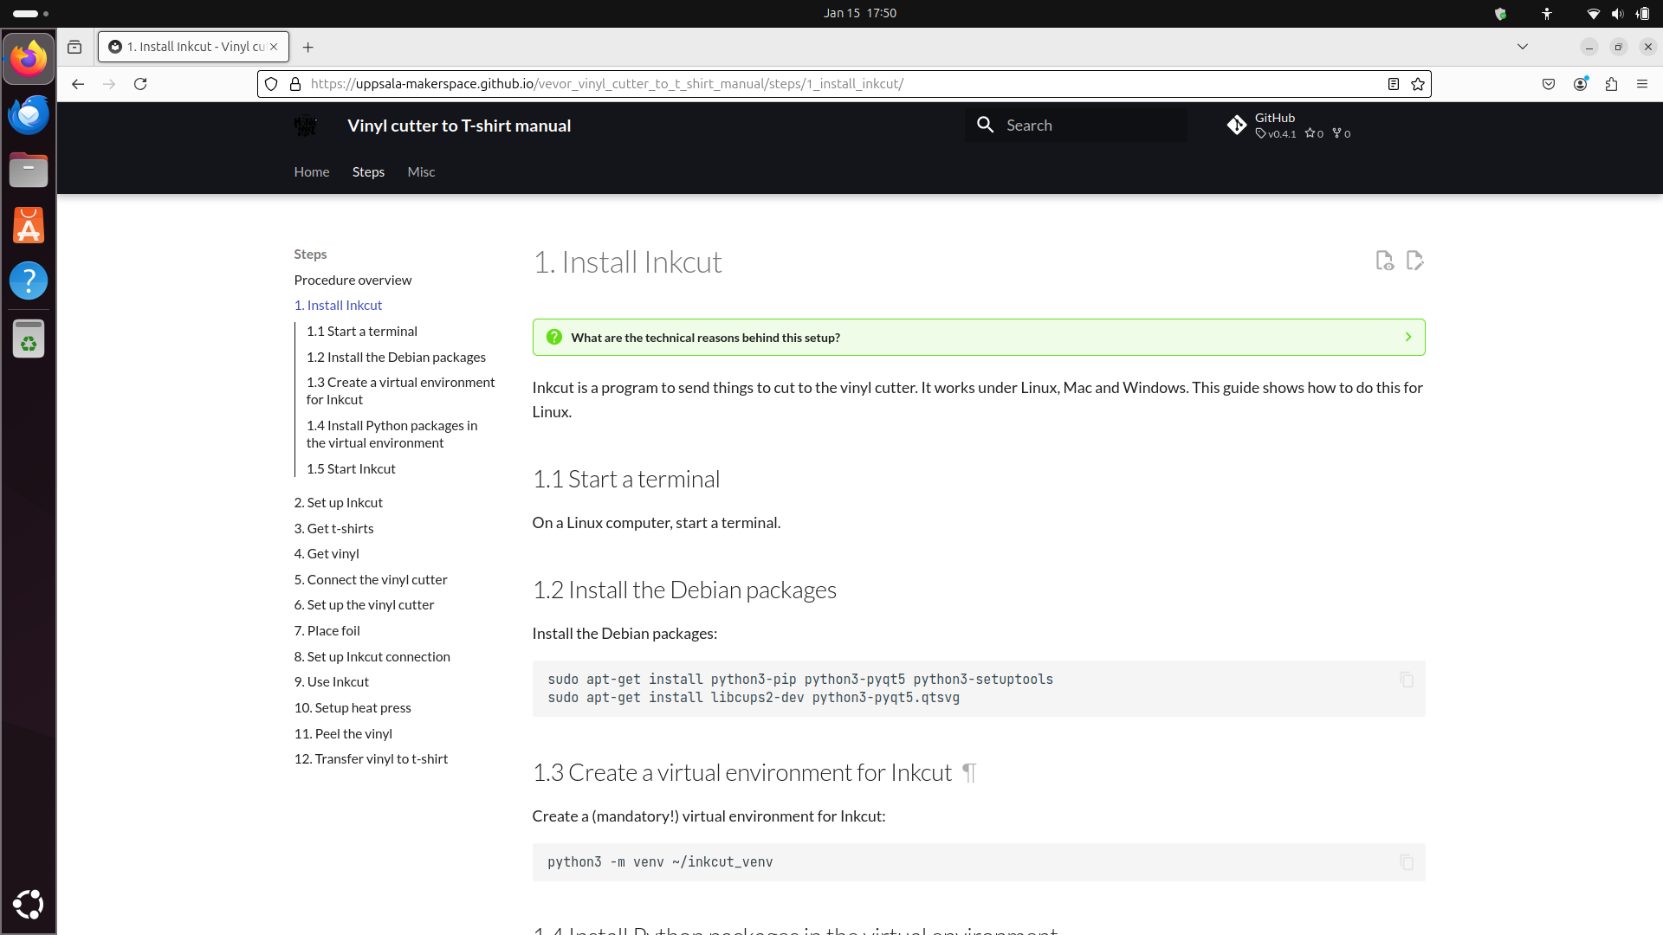Image resolution: width=1663 pixels, height=935 pixels.
Task: Open the volume system indicator
Action: click(1617, 13)
